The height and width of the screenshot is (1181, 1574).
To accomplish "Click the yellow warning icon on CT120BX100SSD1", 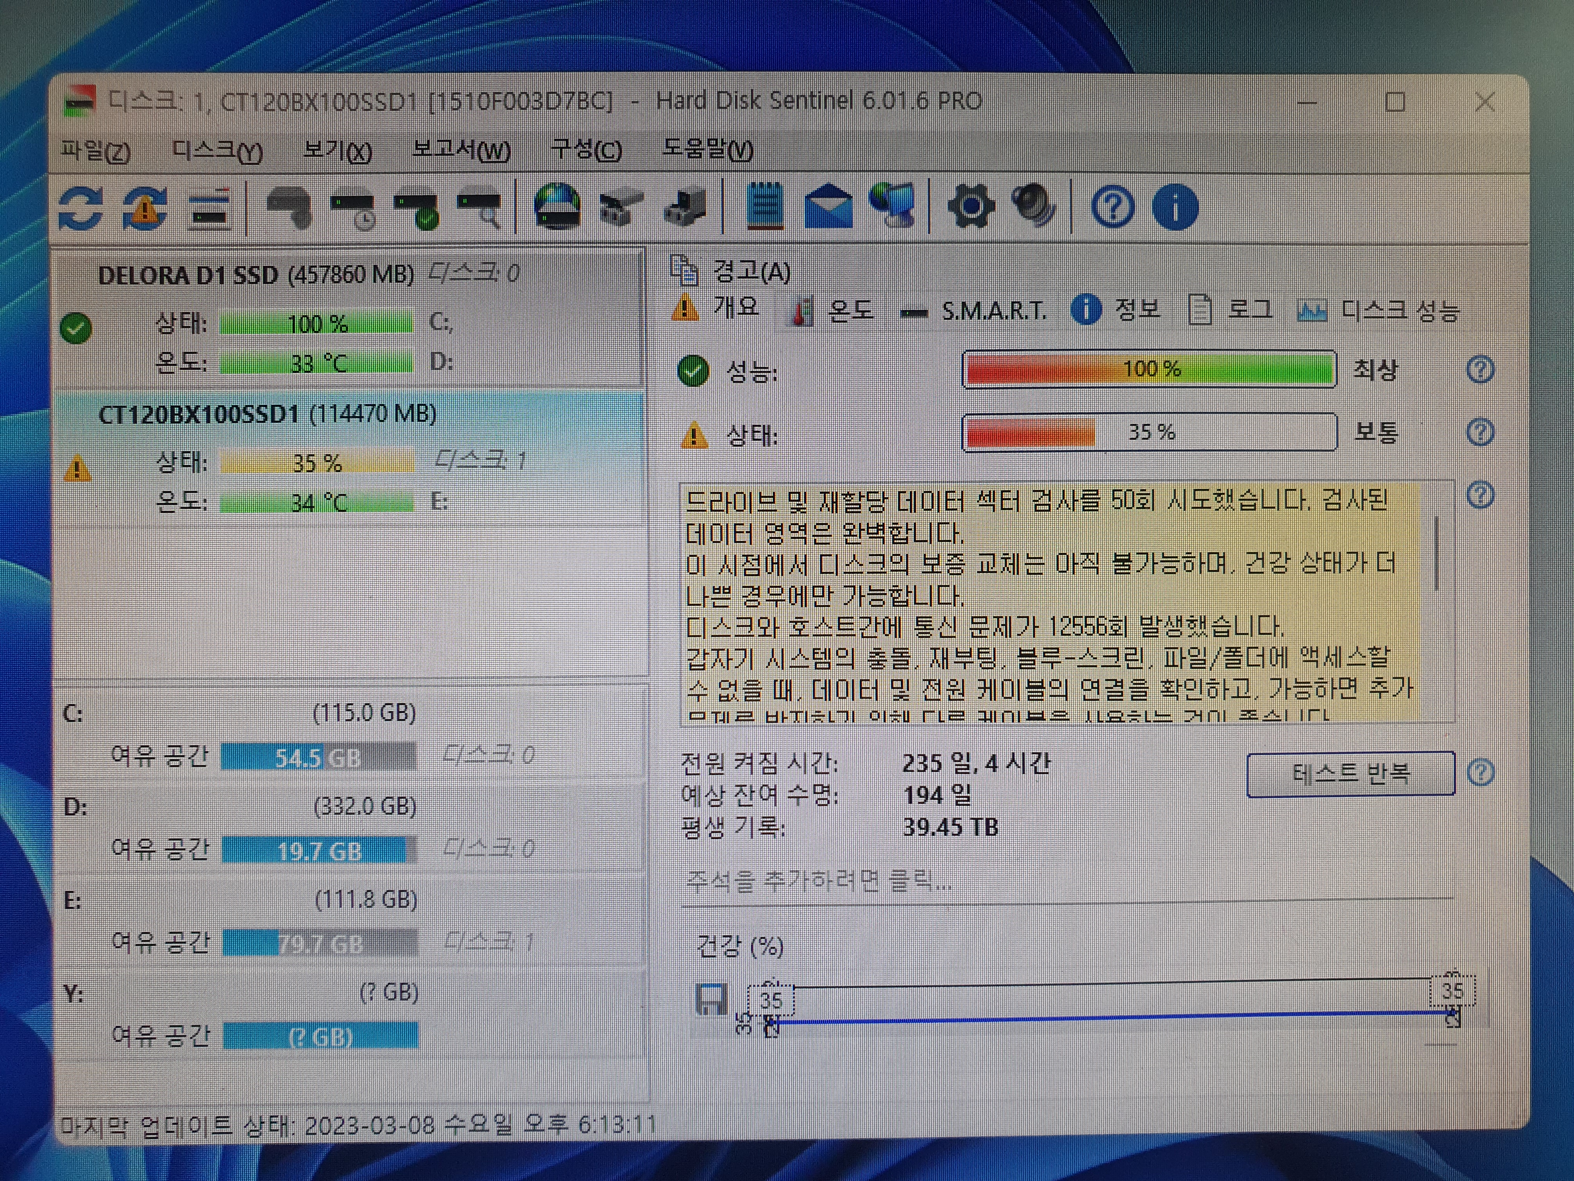I will tap(78, 468).
